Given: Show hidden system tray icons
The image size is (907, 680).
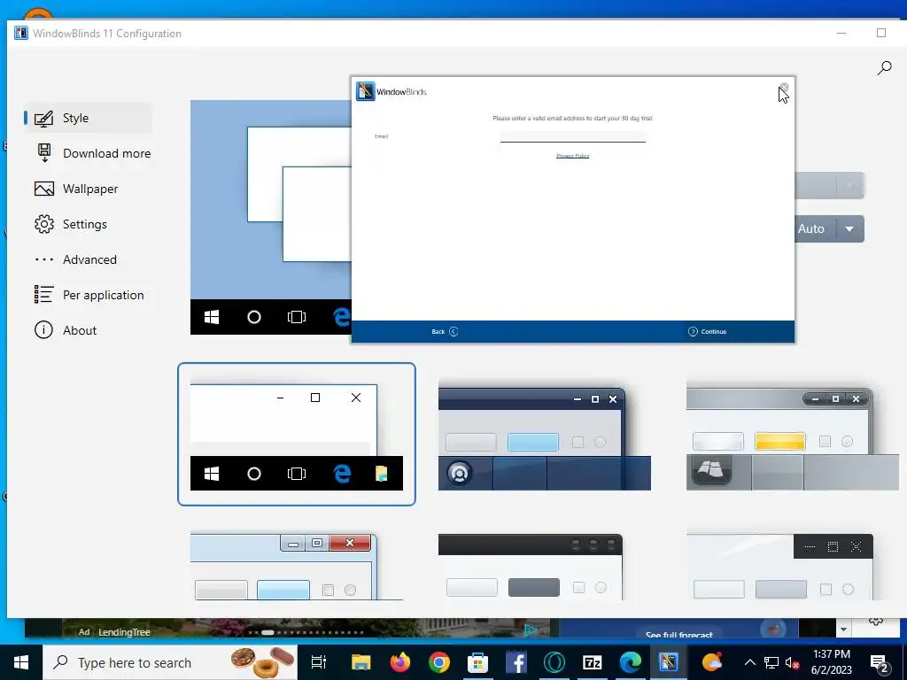Looking at the screenshot, I should pos(749,662).
